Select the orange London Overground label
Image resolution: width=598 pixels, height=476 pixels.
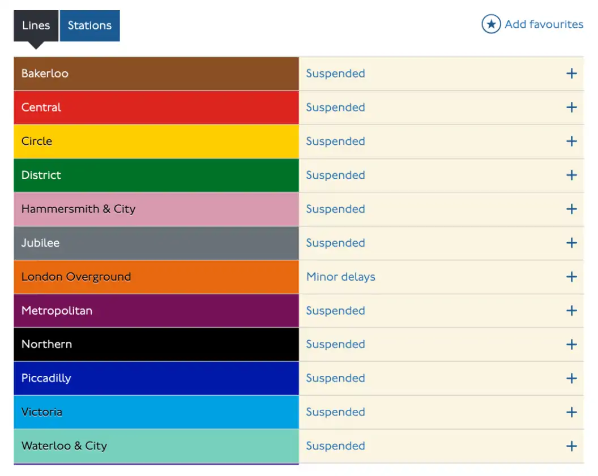pyautogui.click(x=156, y=277)
